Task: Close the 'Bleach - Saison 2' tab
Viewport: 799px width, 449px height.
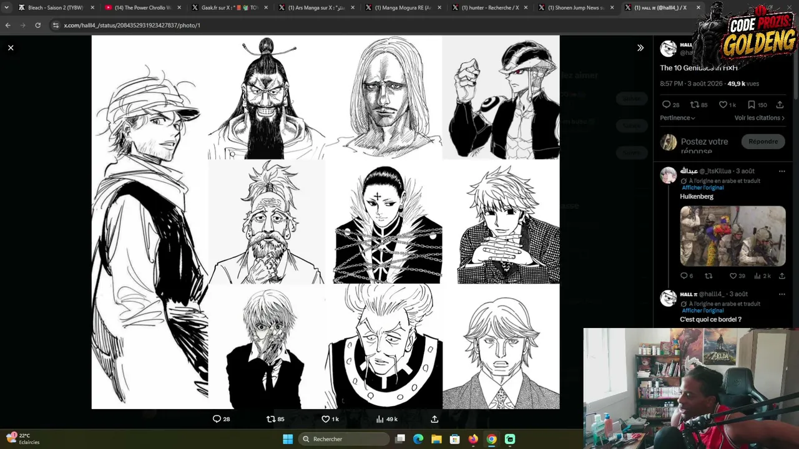Action: click(92, 7)
